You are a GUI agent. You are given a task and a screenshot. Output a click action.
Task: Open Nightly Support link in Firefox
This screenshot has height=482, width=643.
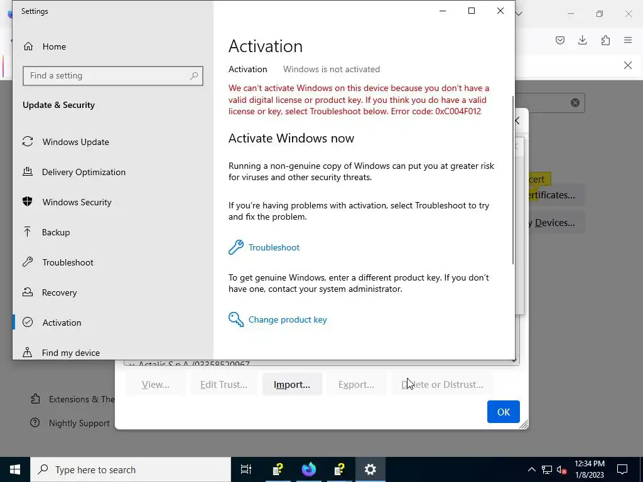(x=70, y=423)
